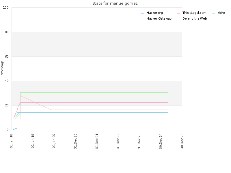This screenshot has height=173, width=231.
Task: Click the flat pink ThisisLegal.com line
Action: click(94, 102)
